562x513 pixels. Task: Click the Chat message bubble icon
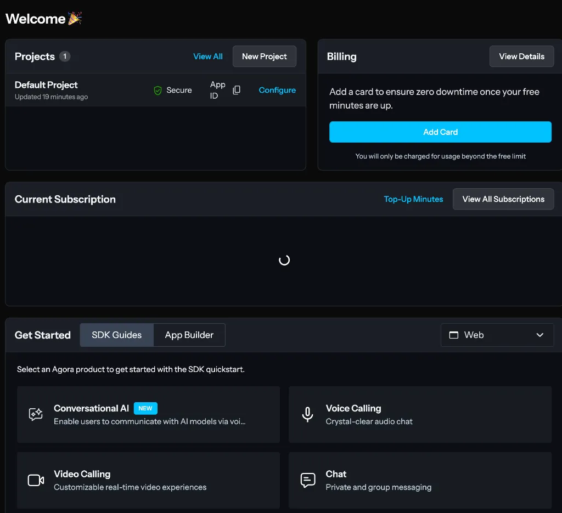coord(308,480)
